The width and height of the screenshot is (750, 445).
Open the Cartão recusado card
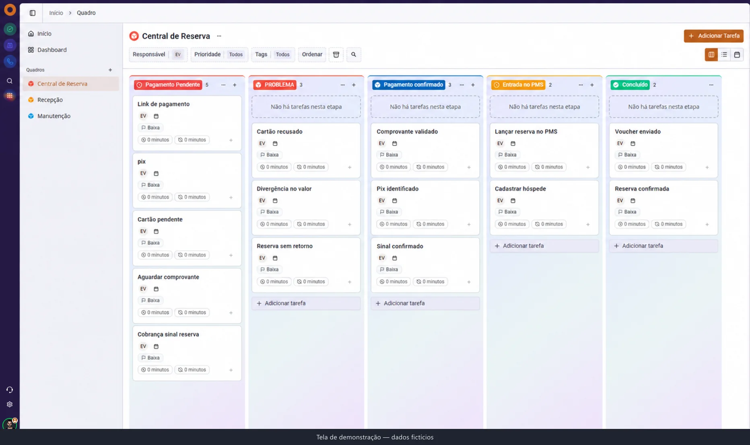click(x=306, y=150)
